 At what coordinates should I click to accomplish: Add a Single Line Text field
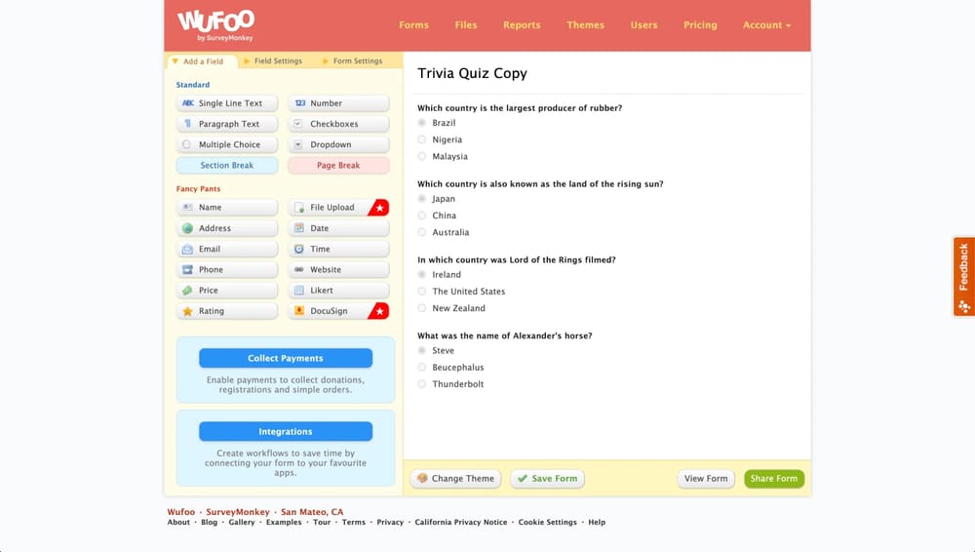click(x=227, y=103)
